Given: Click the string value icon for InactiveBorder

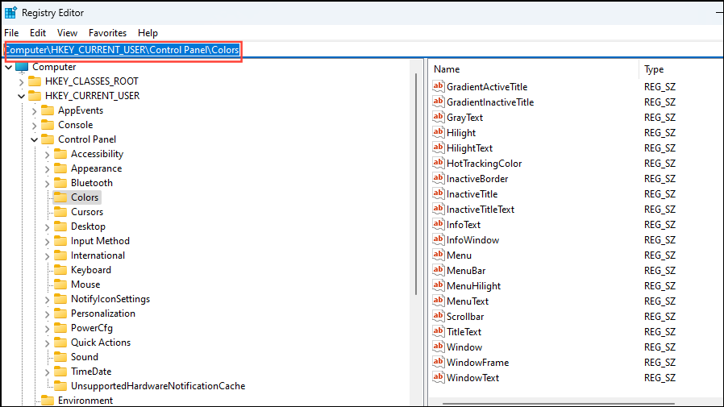Looking at the screenshot, I should point(438,178).
